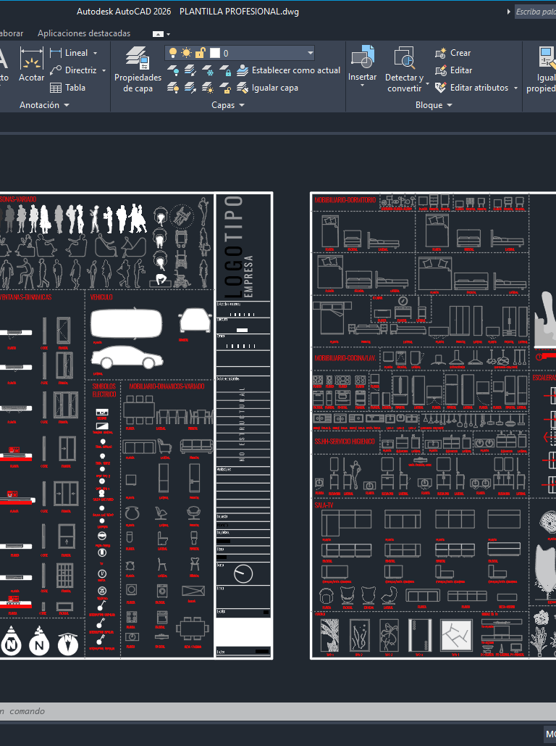Select SALA-TV heading text
The image size is (556, 746).
click(x=324, y=505)
